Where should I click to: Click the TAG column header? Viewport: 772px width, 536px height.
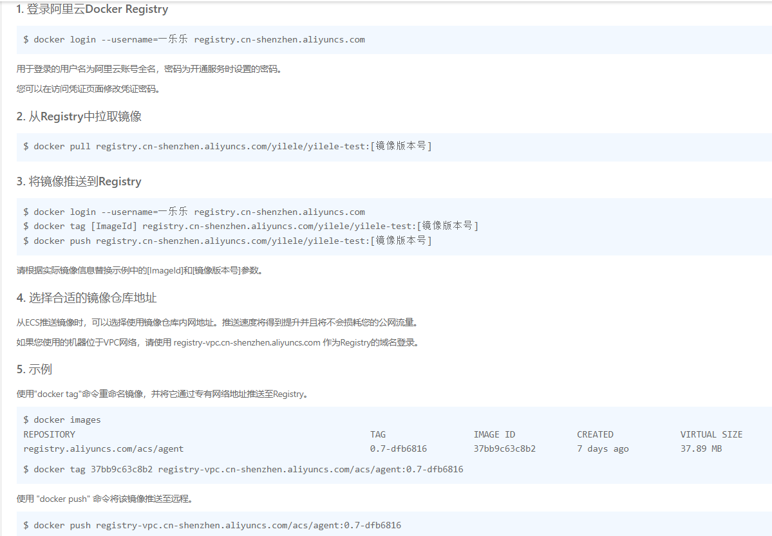point(378,434)
